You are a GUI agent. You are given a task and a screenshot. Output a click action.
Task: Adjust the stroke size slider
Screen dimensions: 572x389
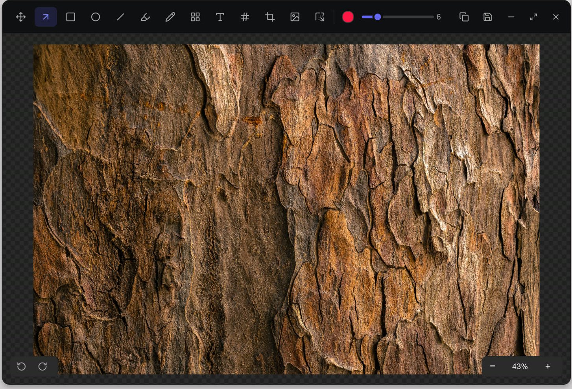[x=397, y=17]
